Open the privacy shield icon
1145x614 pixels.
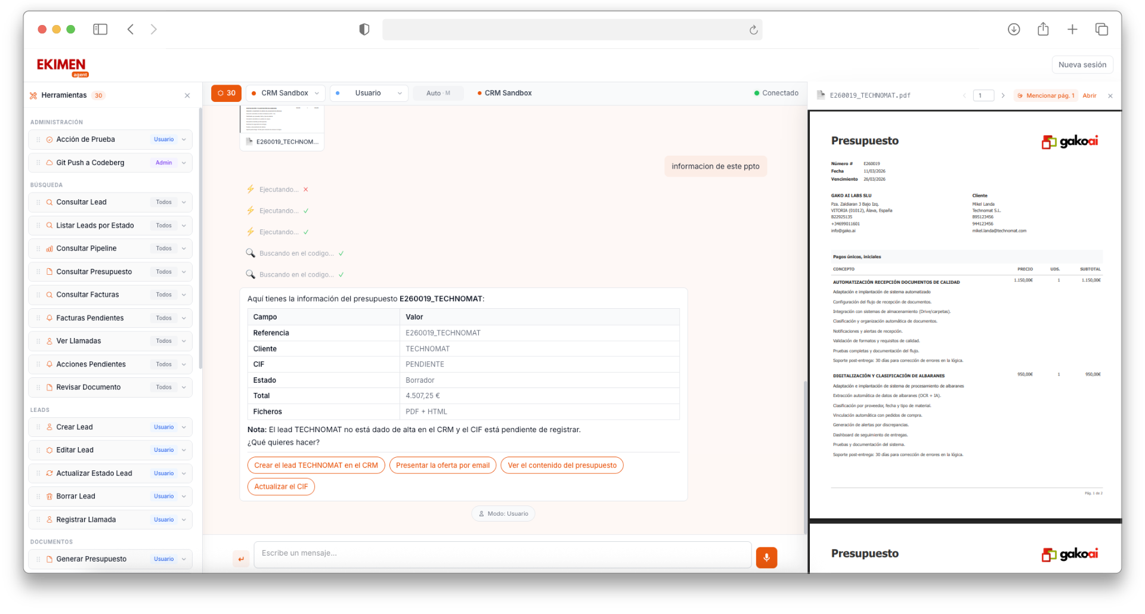(x=364, y=29)
